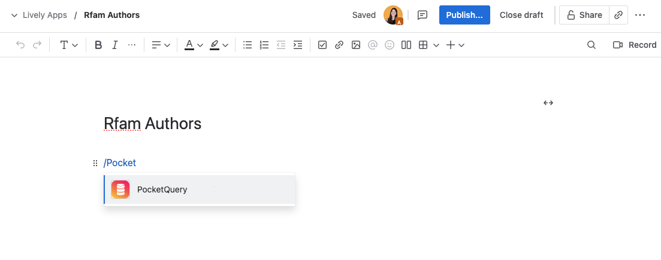Viewport: 661px width, 260px height.
Task: Click Close draft
Action: pos(521,15)
